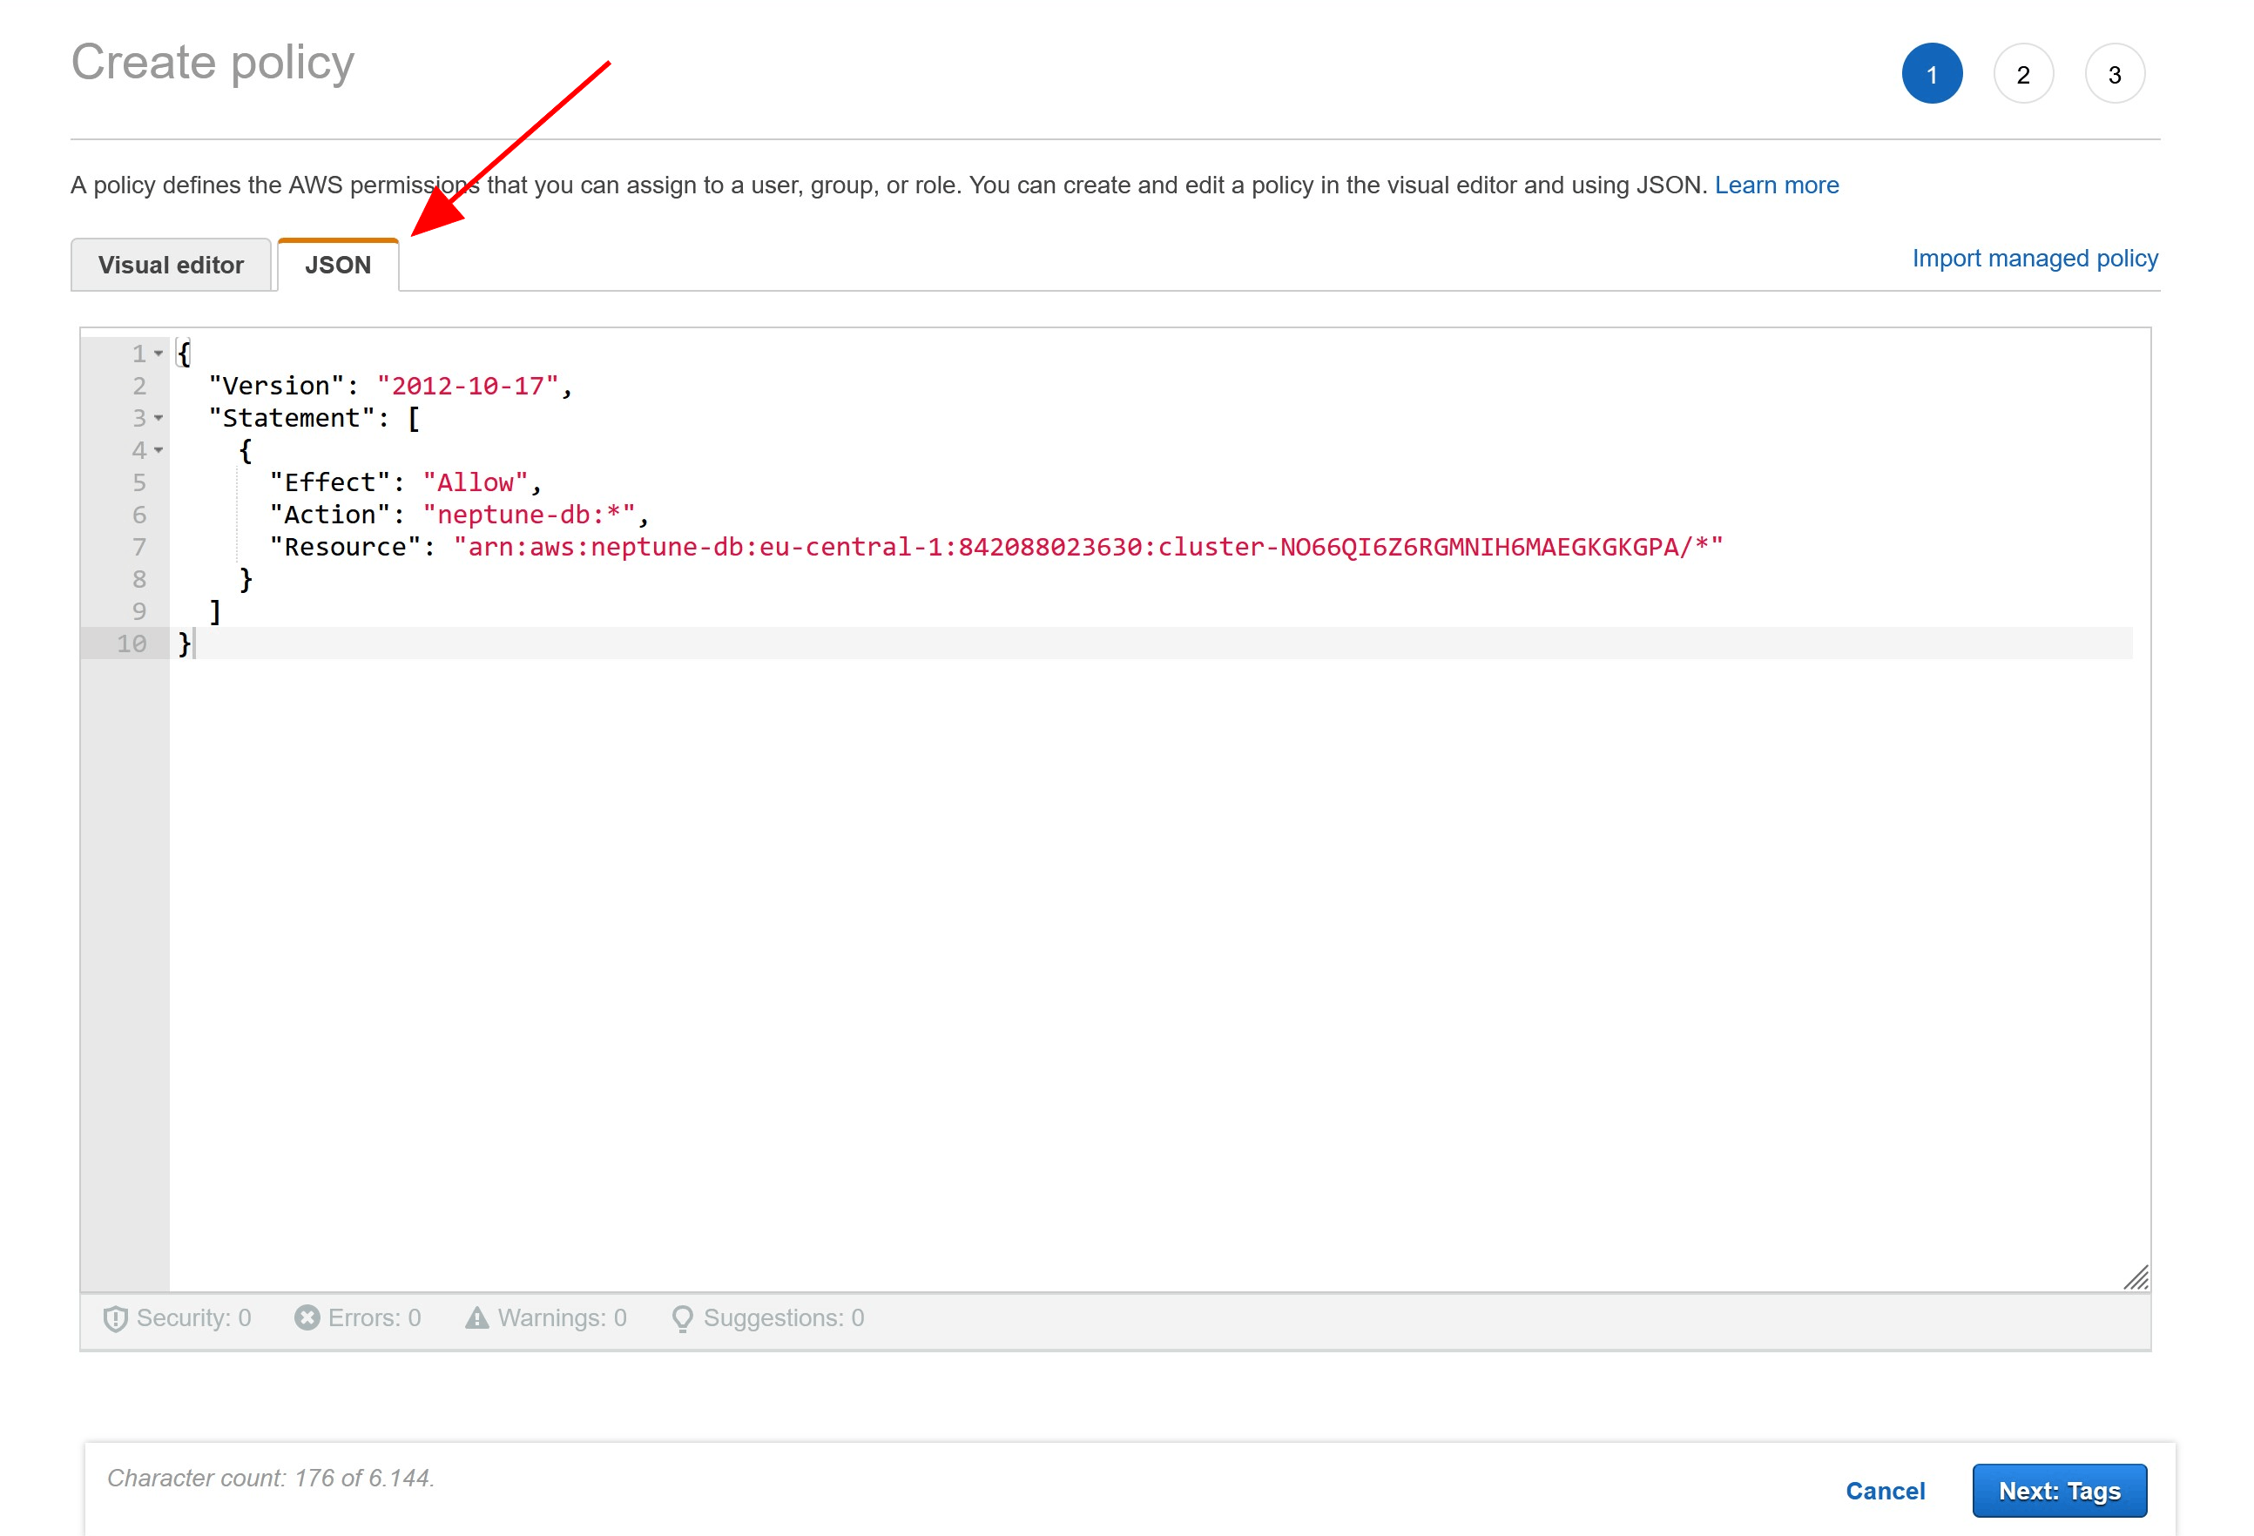Select line number 10 in gutter
Viewport: 2254px width, 1536px height.
point(132,643)
